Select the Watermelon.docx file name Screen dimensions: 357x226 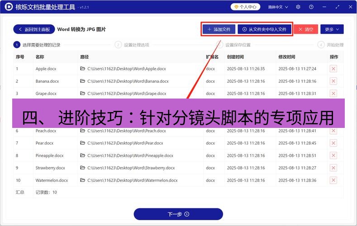(x=52, y=180)
